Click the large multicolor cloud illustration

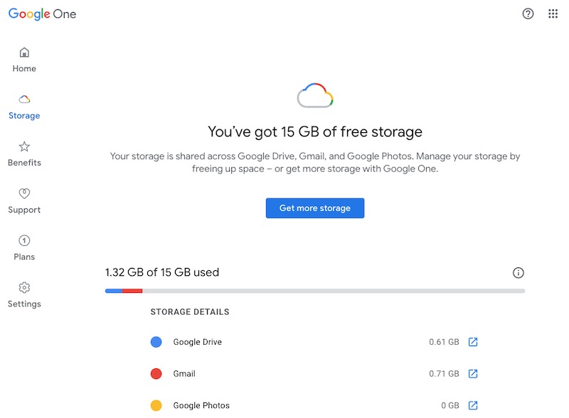pos(315,95)
